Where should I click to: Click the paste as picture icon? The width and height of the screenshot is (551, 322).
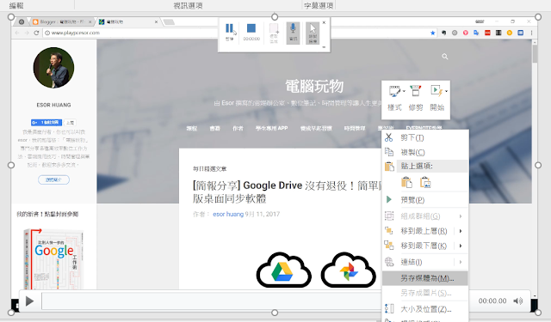pos(425,183)
